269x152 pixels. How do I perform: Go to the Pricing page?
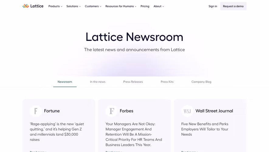click(145, 6)
